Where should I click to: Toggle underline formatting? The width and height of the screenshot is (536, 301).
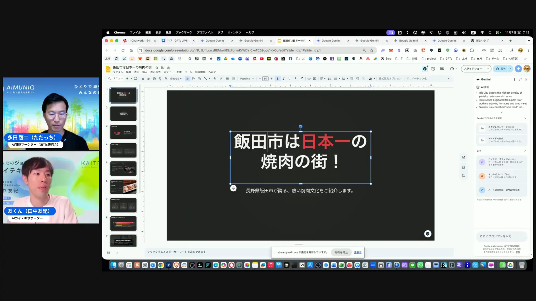click(x=289, y=79)
